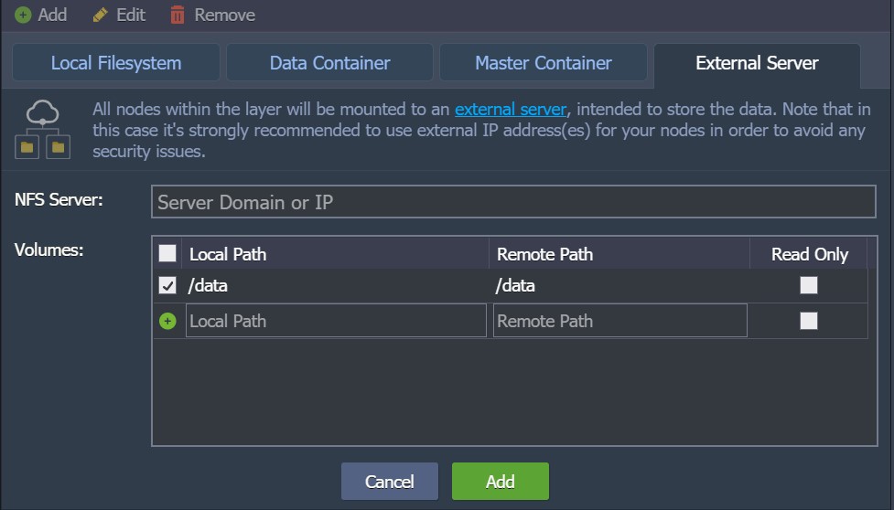Click the Cancel button
This screenshot has width=894, height=510.
[390, 482]
